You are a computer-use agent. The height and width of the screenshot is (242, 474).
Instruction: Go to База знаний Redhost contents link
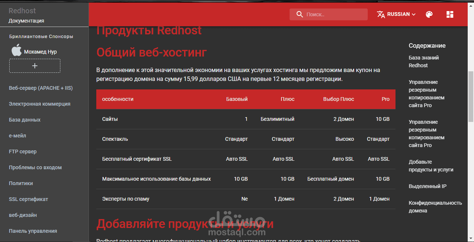424,61
